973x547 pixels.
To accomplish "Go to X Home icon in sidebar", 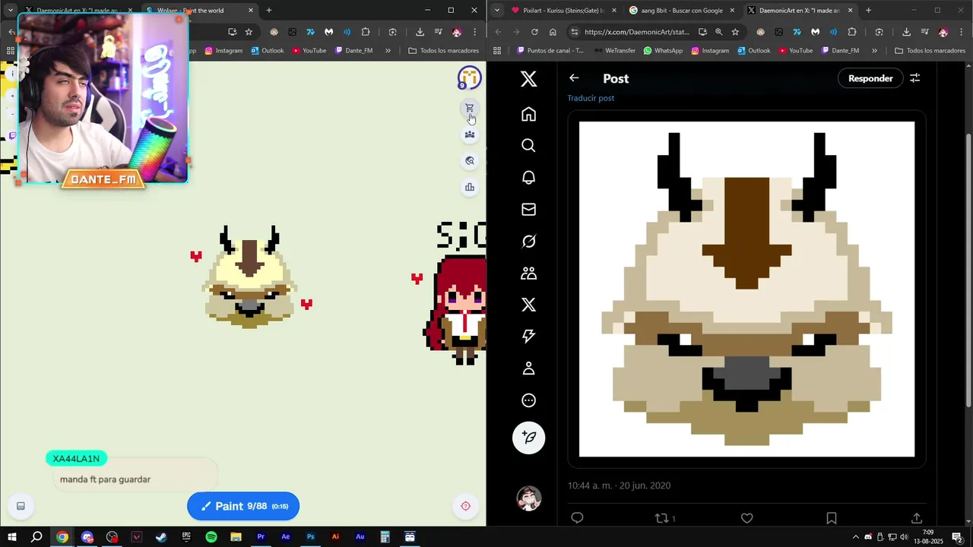I will click(x=528, y=114).
